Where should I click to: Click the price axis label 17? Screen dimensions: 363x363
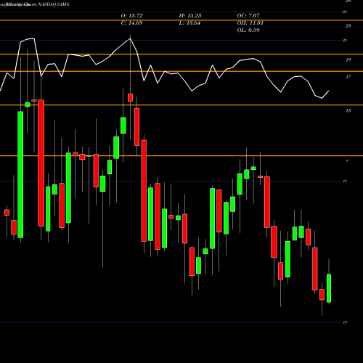(x=348, y=77)
